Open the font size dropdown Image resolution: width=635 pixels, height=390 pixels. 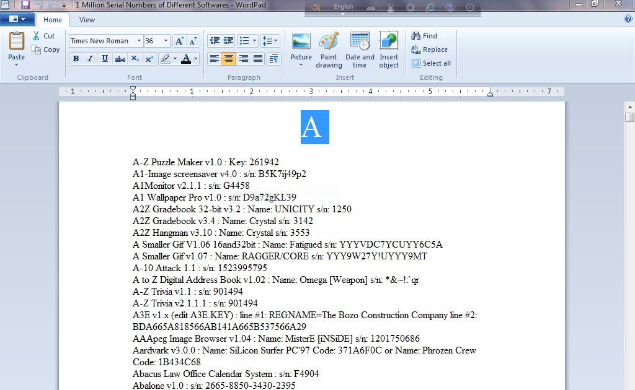click(166, 41)
